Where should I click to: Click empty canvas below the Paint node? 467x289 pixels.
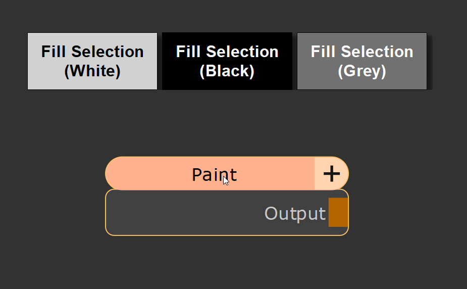[227, 263]
